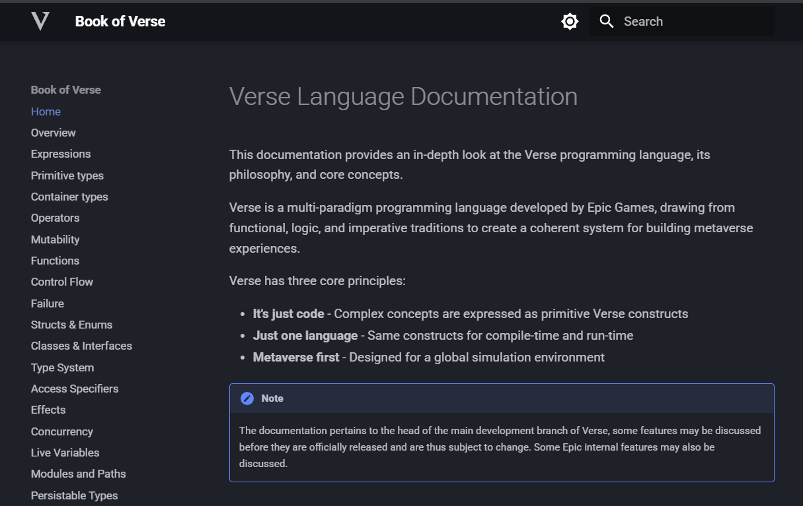The height and width of the screenshot is (506, 803).
Task: Open the Live Variables page
Action: click(x=65, y=453)
